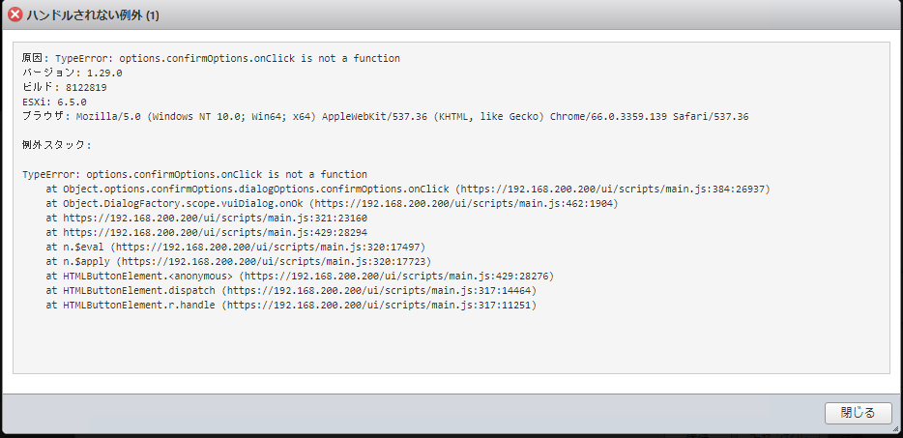The image size is (903, 438).
Task: Click the TypeError line heading the stack trace
Action: click(x=194, y=175)
